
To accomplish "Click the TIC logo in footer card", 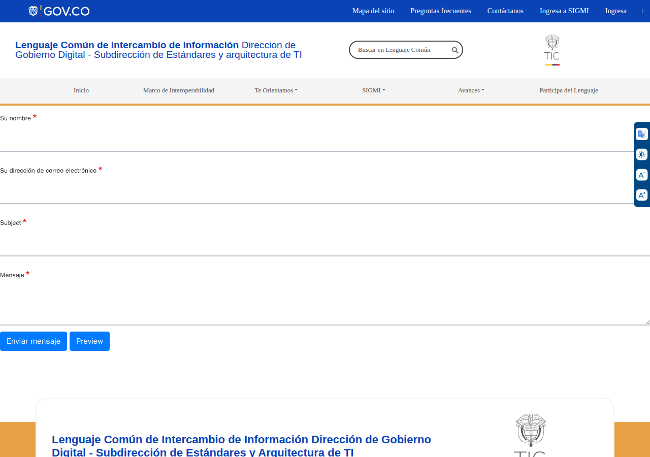I will (x=530, y=435).
